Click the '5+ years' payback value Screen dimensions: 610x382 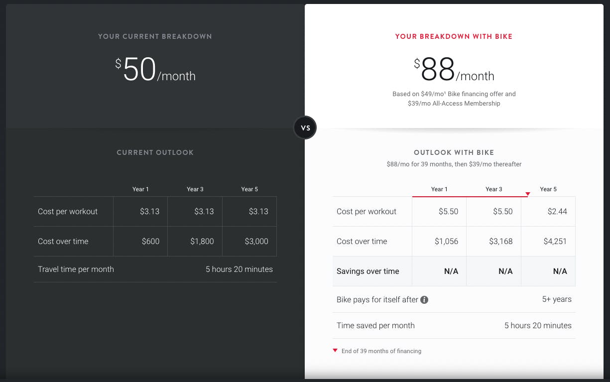(557, 299)
